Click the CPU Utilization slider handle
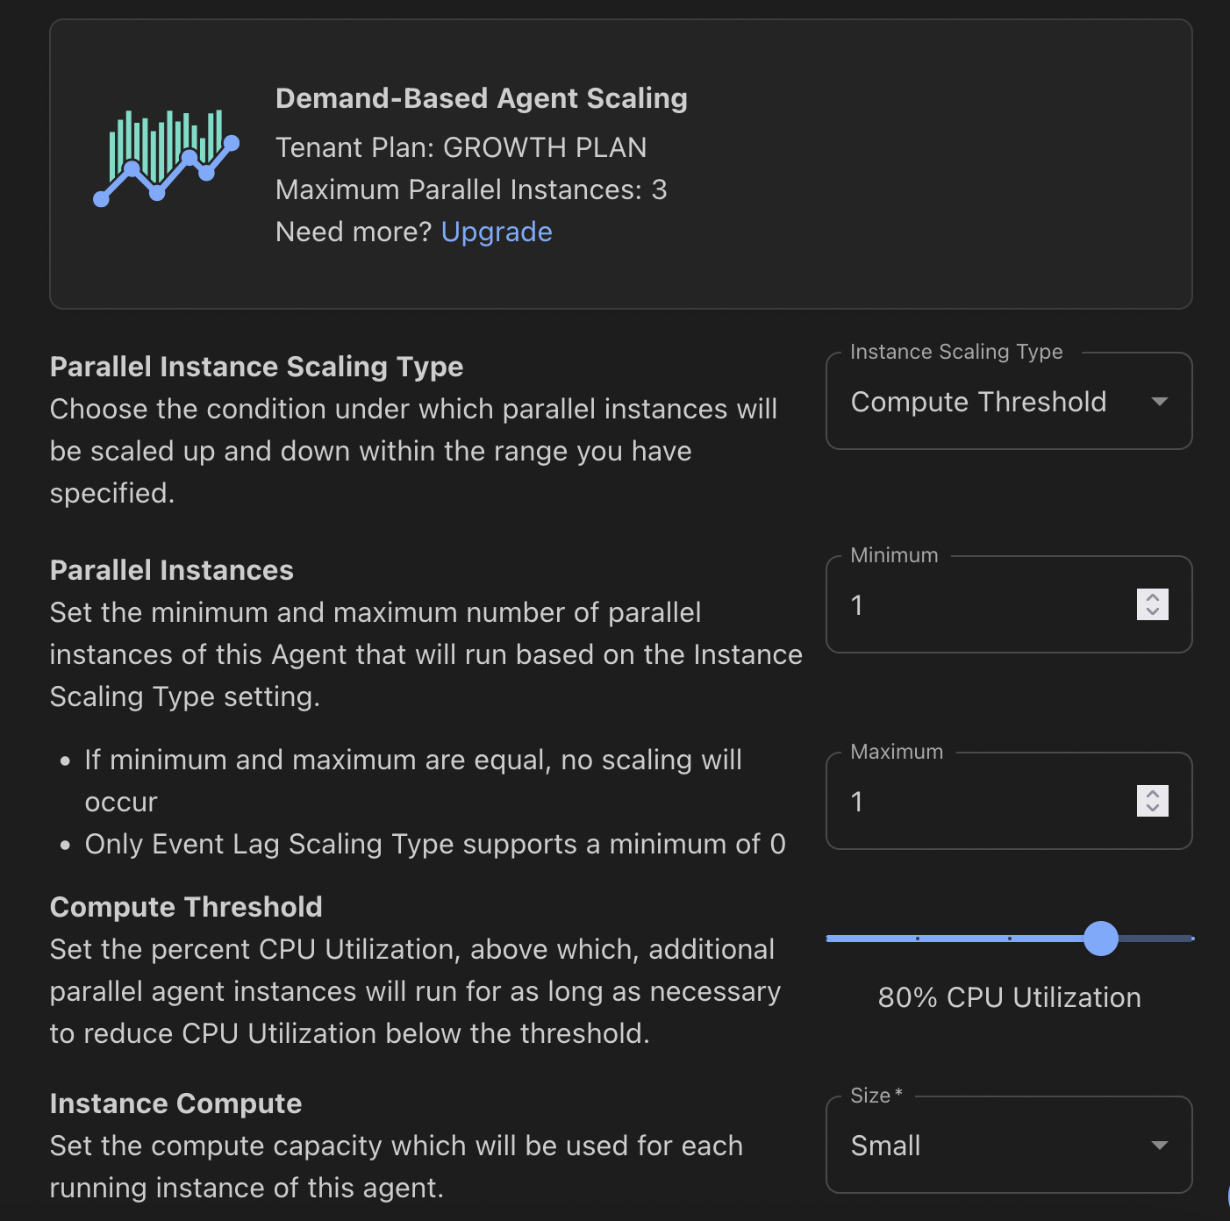Viewport: 1230px width, 1221px height. pos(1100,939)
